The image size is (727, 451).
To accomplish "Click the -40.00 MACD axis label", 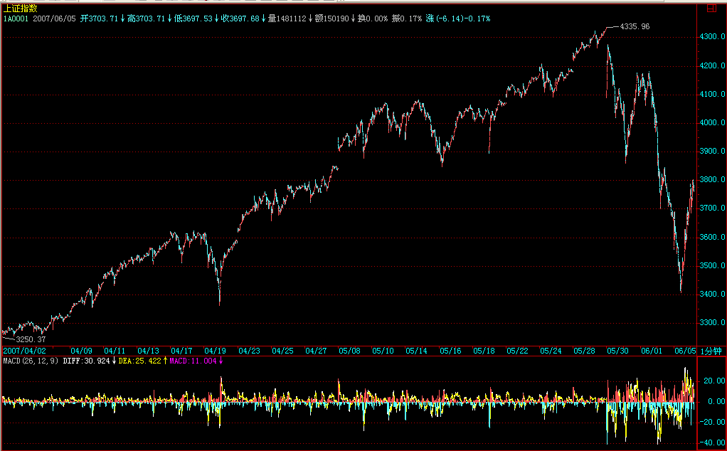I will [x=711, y=442].
